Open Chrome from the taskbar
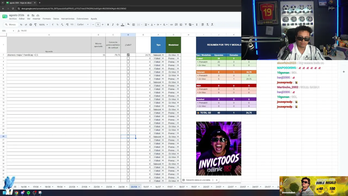Screen dimensions: 348x196 16,193
